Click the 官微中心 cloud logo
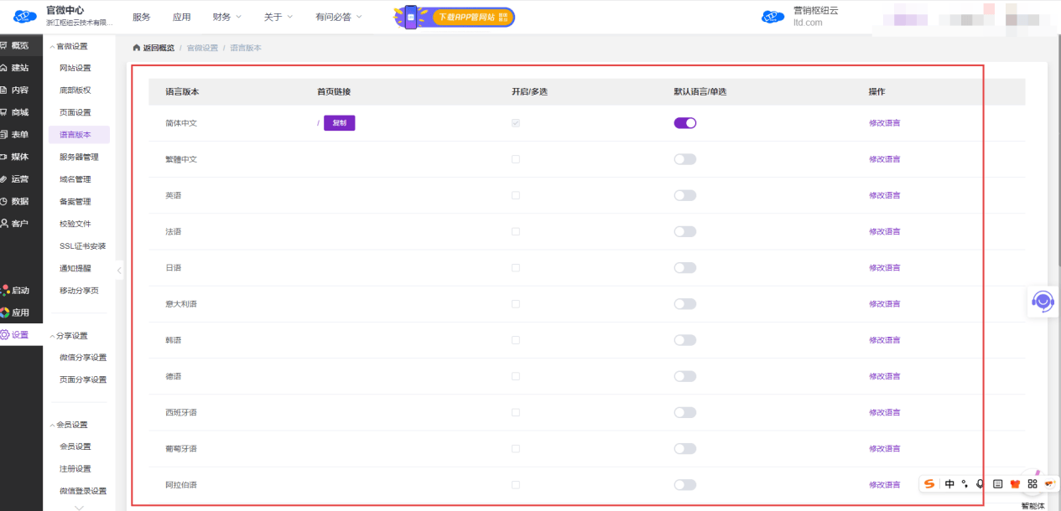 (x=25, y=17)
